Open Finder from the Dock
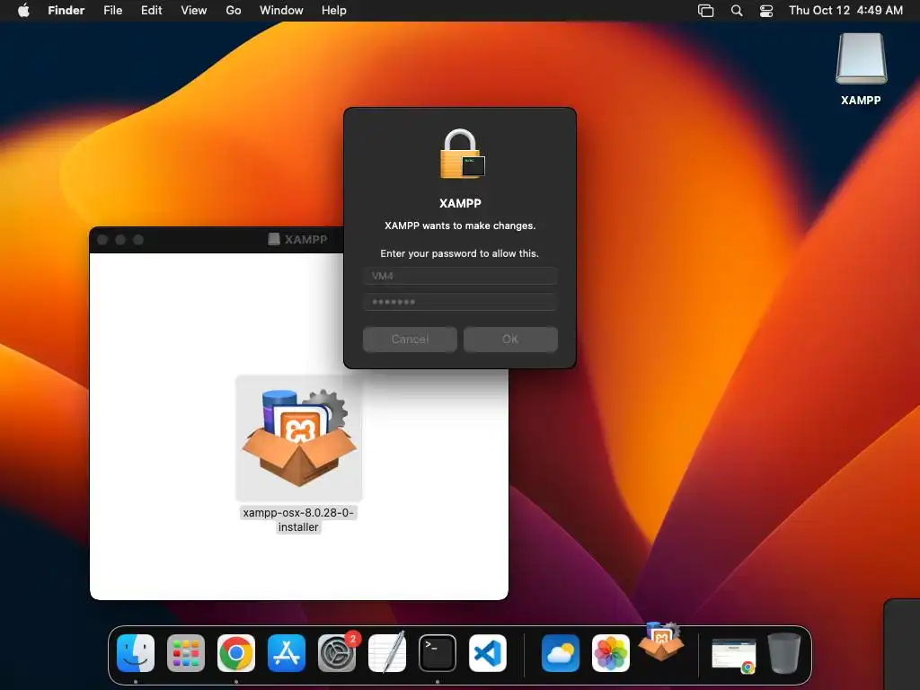Screen dimensions: 920x690 coord(136,653)
